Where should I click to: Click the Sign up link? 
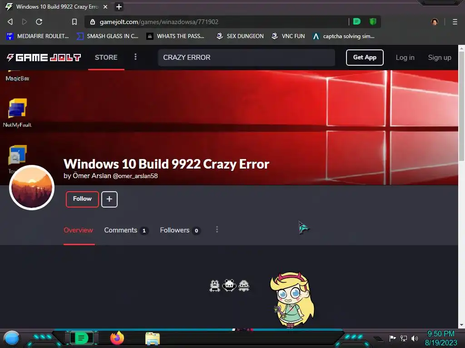pos(440,58)
